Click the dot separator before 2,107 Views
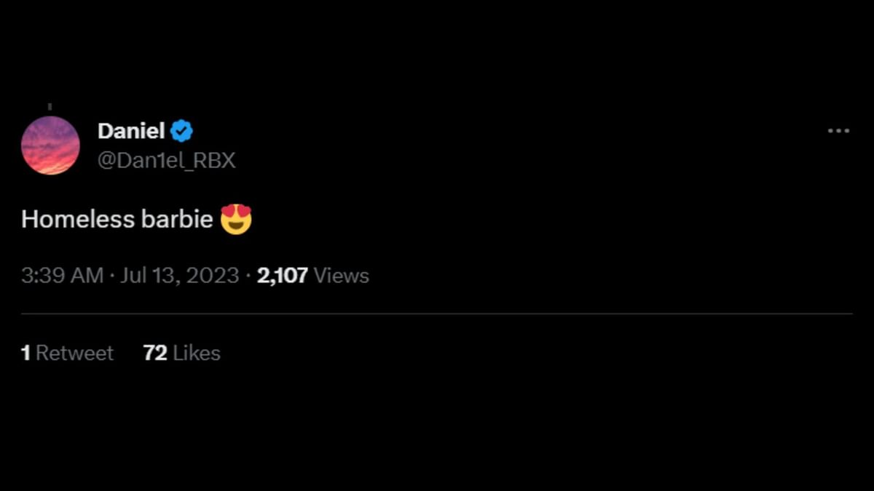The width and height of the screenshot is (874, 491). click(x=248, y=276)
